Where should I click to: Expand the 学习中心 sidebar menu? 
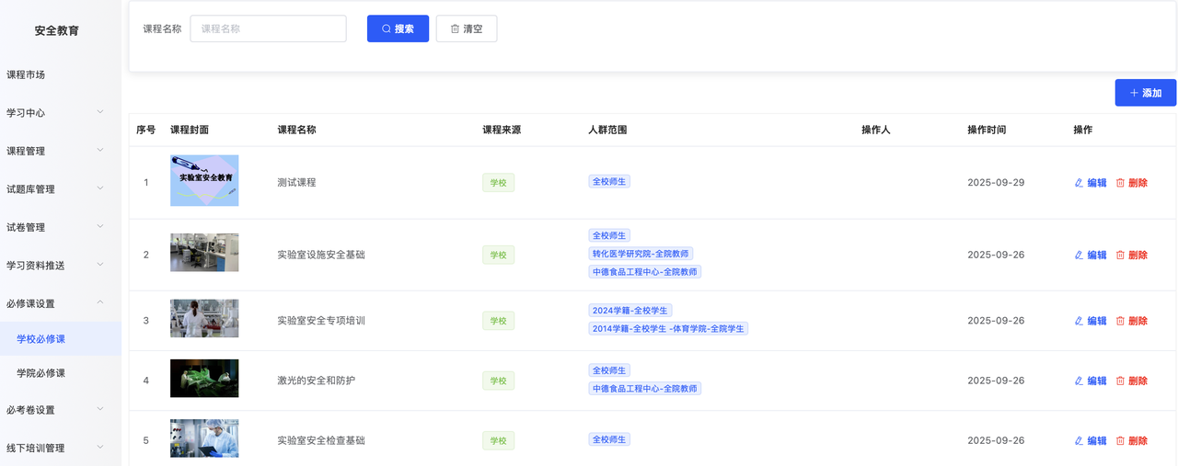100,112
